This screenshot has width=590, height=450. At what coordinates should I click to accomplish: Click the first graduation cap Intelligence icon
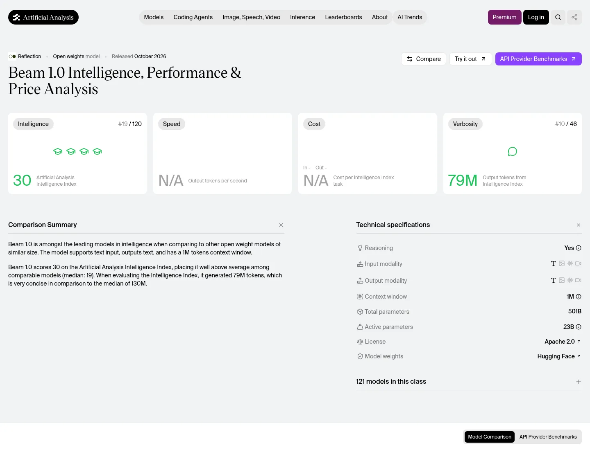[58, 151]
